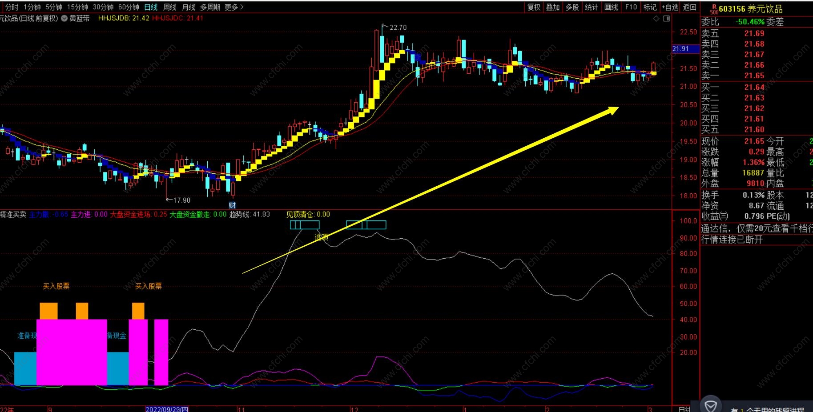
Task: Click the diamond icon above the price axis
Action: [x=656, y=18]
